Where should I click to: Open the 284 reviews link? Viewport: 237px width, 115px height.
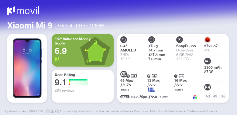(64, 90)
